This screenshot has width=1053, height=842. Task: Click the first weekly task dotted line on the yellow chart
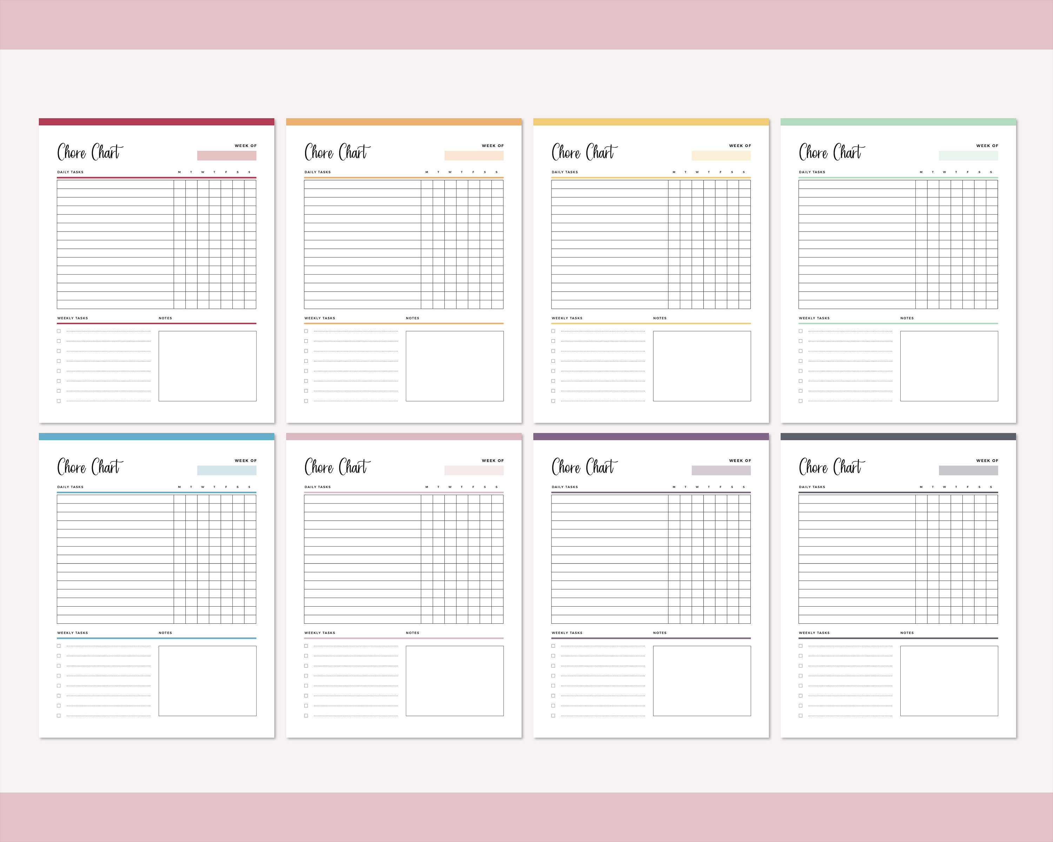coord(603,332)
